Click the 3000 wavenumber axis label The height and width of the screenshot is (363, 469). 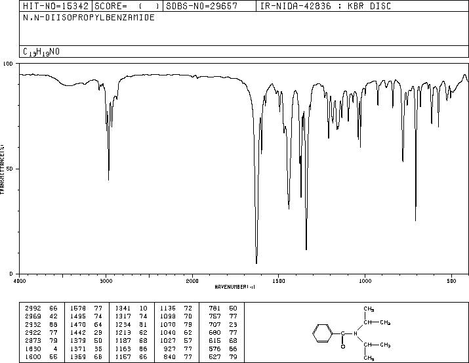click(106, 281)
